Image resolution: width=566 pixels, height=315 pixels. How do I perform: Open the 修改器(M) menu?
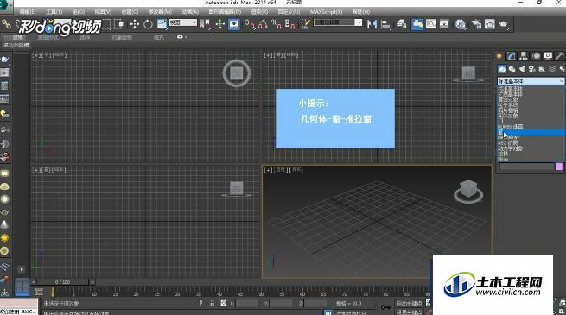coord(160,12)
